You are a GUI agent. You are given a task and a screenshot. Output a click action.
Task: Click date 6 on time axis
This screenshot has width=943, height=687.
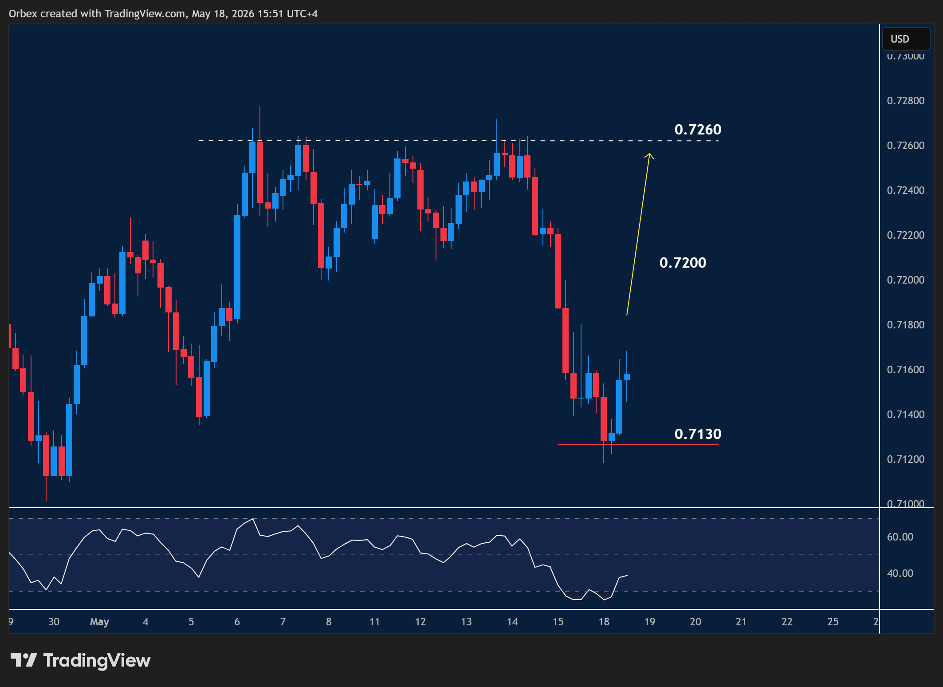coord(237,622)
